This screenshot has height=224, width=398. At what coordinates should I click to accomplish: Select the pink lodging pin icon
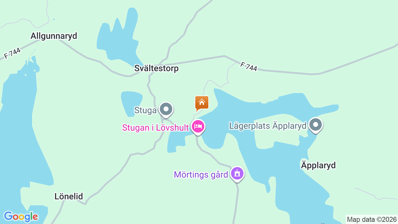point(198,127)
